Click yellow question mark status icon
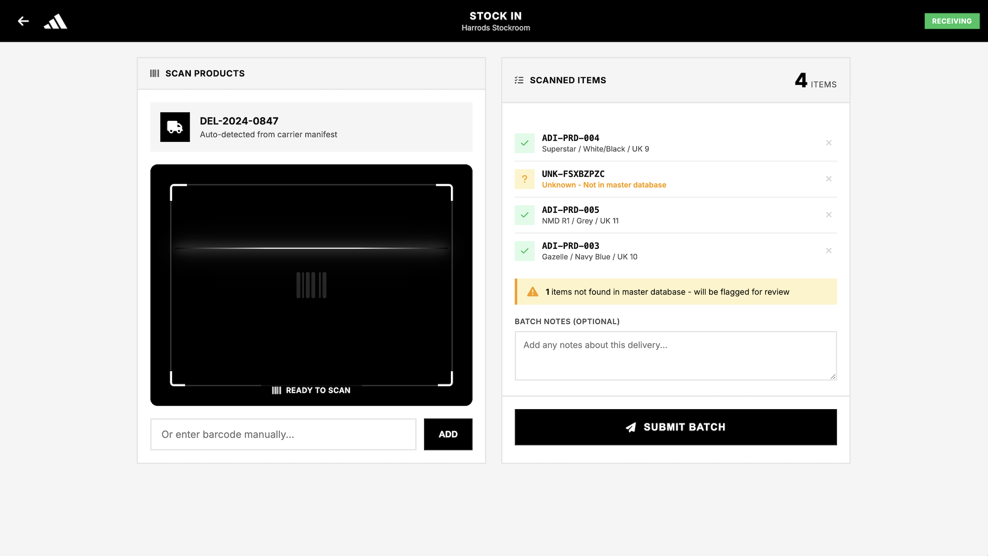Image resolution: width=988 pixels, height=556 pixels. pyautogui.click(x=524, y=179)
